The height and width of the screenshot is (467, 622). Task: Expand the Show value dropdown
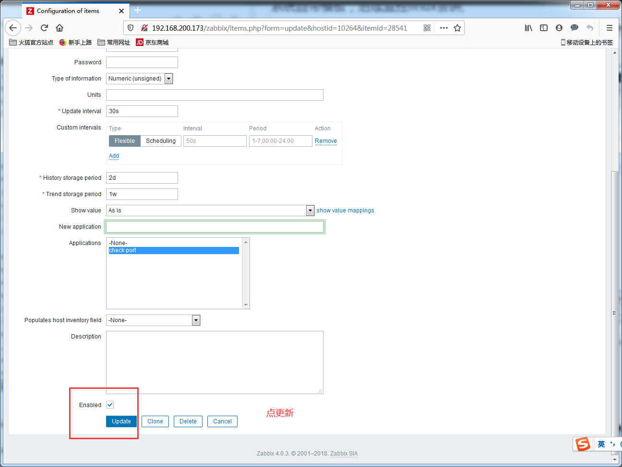[210, 210]
